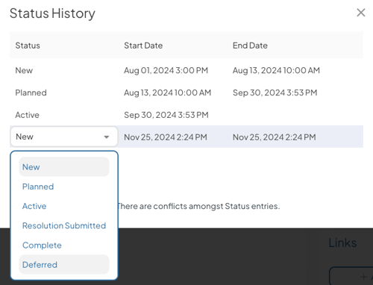Click the Status History title

click(x=52, y=13)
